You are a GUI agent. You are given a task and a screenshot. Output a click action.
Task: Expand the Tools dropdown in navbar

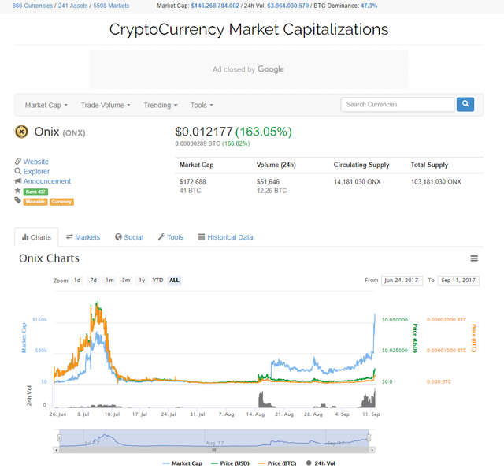coord(202,105)
